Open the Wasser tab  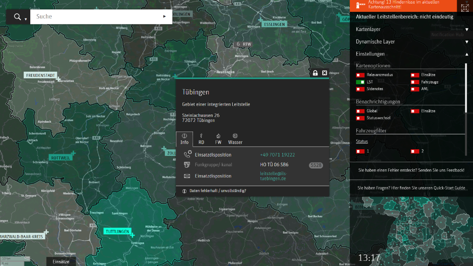235,139
